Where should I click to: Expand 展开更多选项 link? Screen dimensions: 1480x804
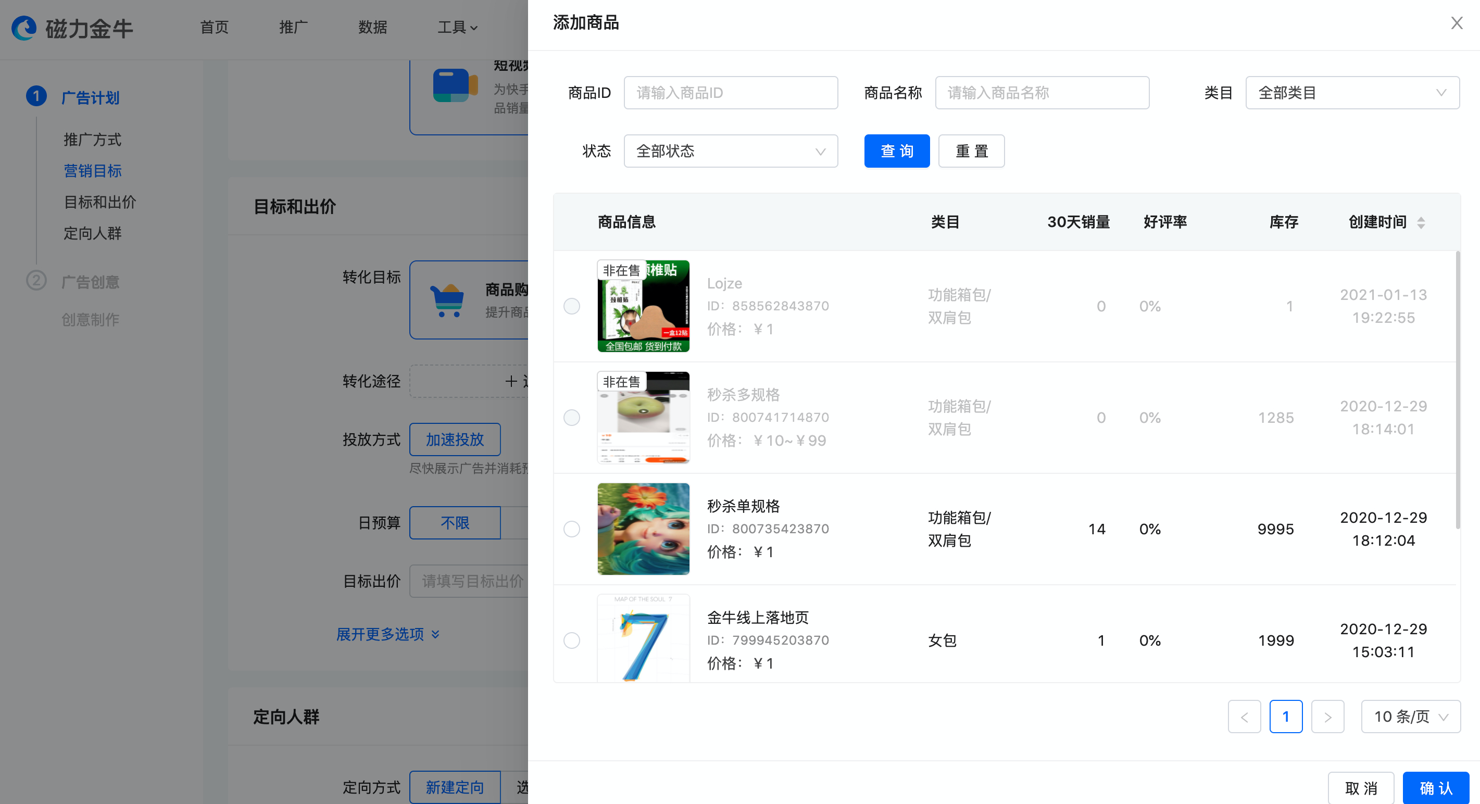coord(388,634)
